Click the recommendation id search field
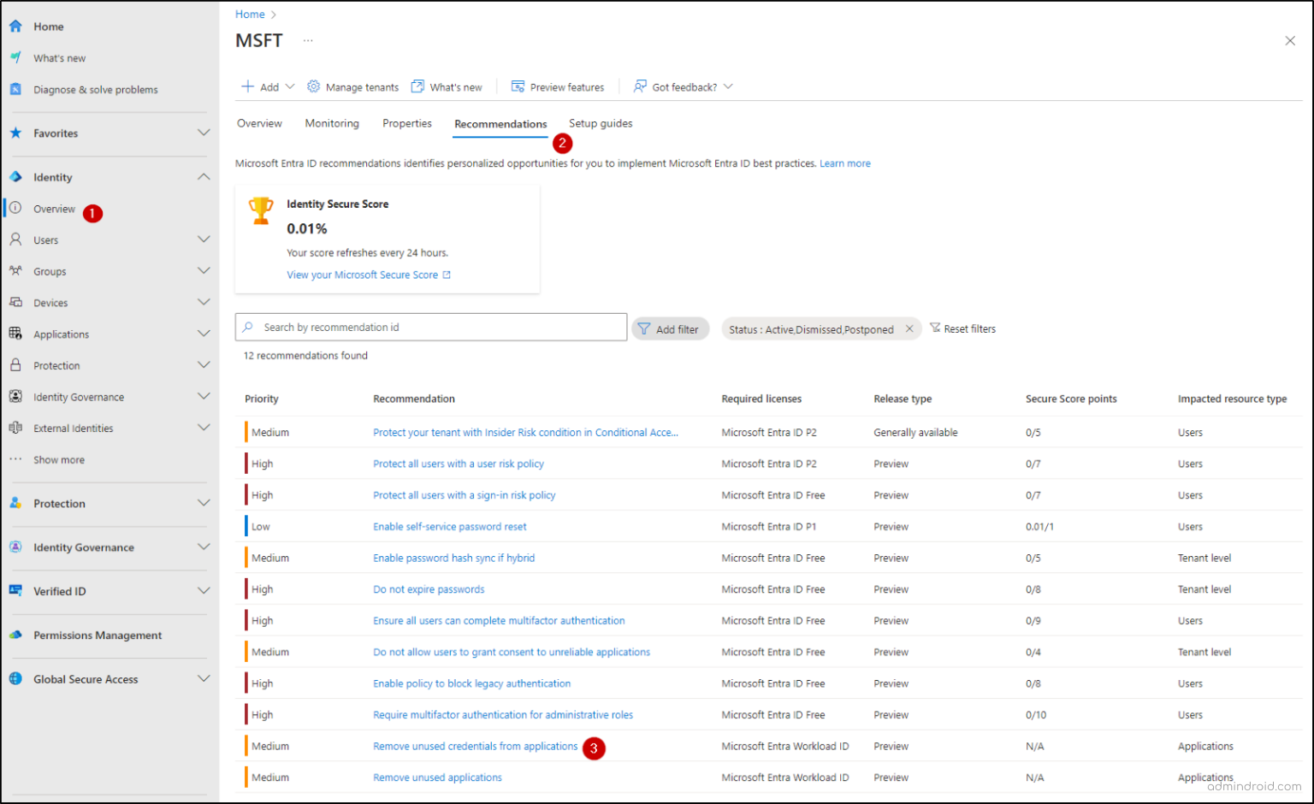1314x804 pixels. point(430,327)
